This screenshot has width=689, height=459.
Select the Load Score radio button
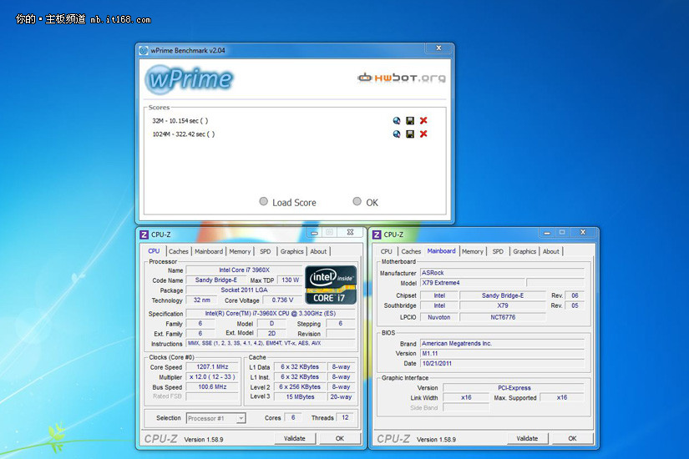pyautogui.click(x=264, y=202)
